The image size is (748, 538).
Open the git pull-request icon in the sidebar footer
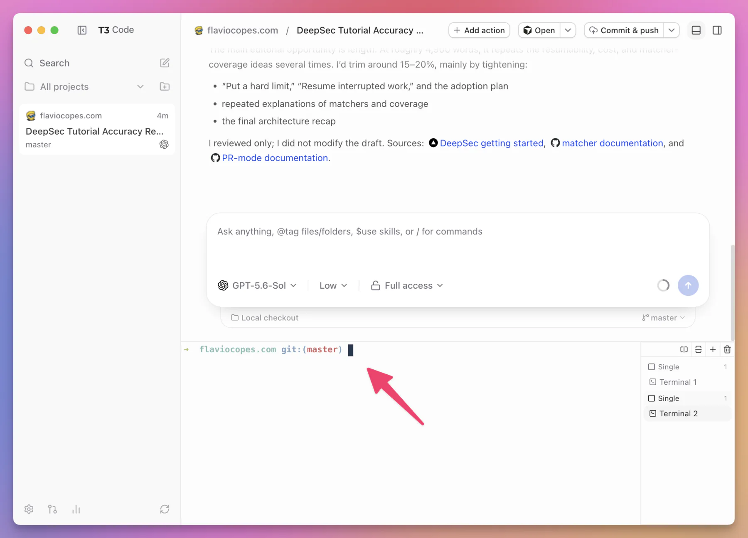[x=52, y=509]
